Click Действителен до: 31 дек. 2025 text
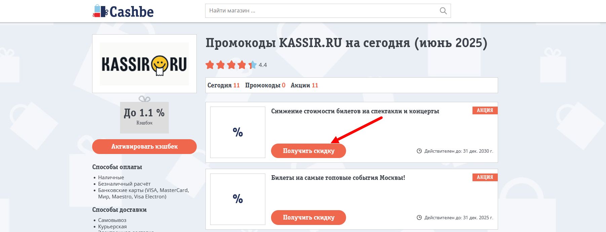Viewport: 606px width, 232px height. [x=459, y=218]
